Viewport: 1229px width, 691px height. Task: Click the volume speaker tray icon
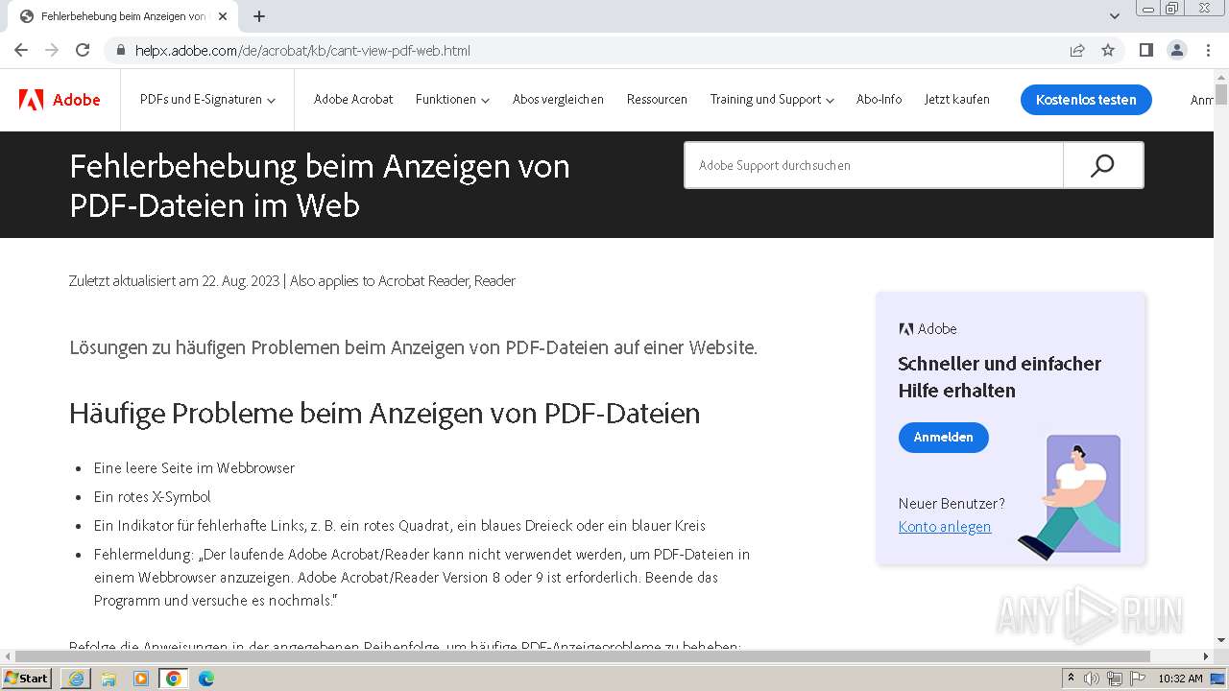pos(1092,679)
